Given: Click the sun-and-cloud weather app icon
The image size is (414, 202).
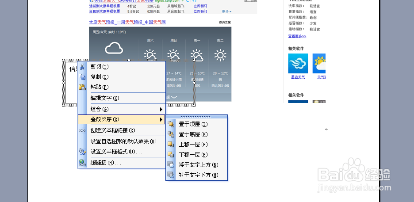Looking at the screenshot, I should [319, 64].
